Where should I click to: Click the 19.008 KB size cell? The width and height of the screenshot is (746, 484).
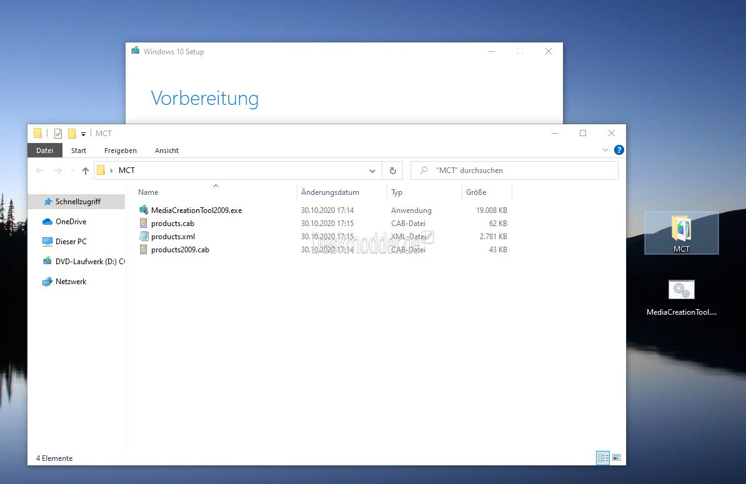(492, 210)
